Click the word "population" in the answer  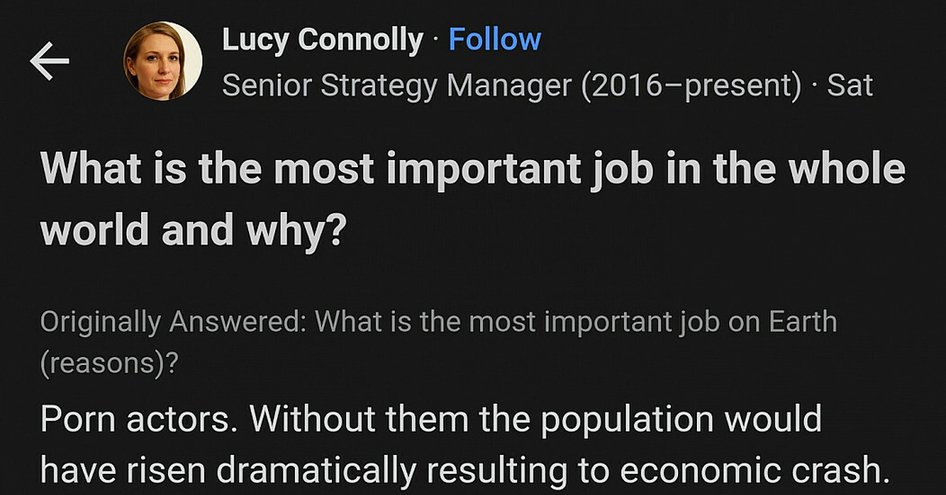pos(619,419)
